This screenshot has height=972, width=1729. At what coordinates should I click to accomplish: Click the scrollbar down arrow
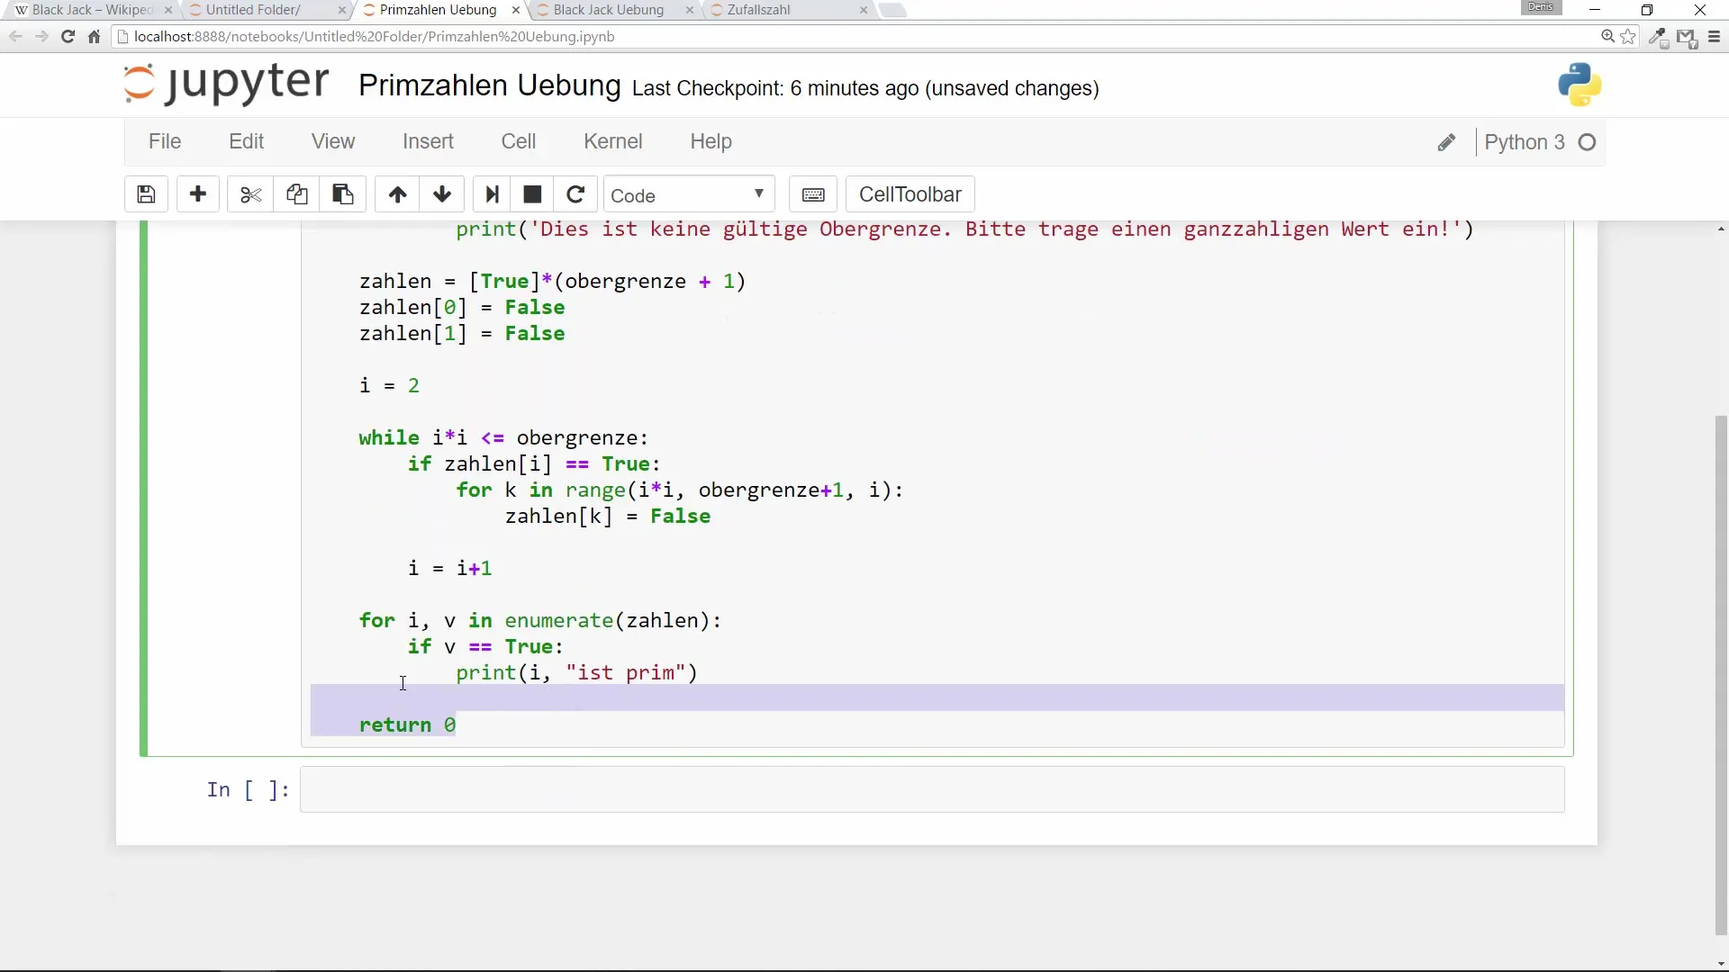coord(1721,965)
